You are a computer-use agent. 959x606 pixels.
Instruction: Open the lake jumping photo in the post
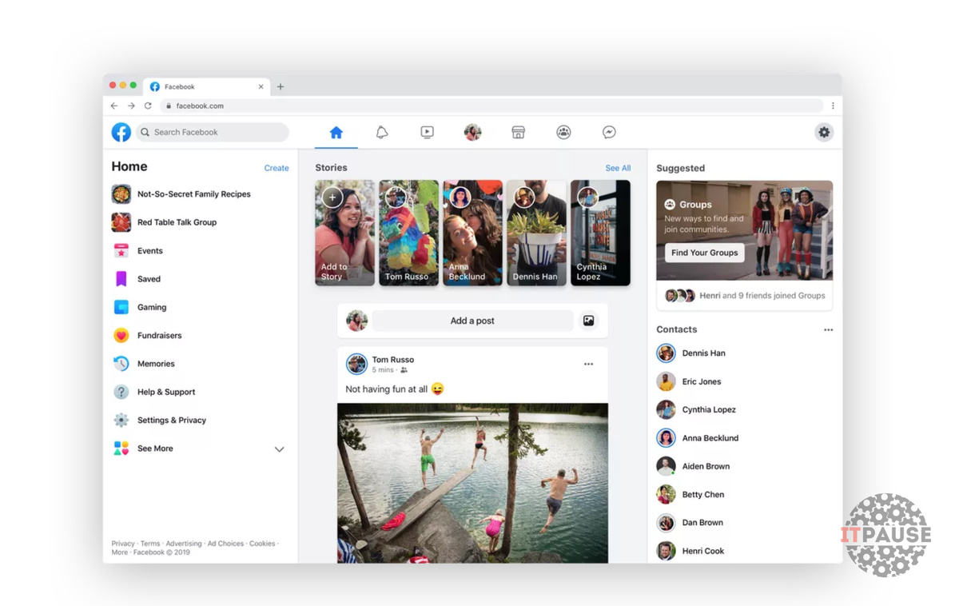point(472,483)
